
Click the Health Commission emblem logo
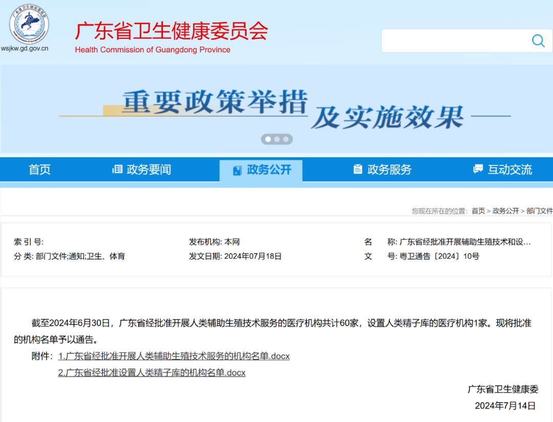(29, 24)
